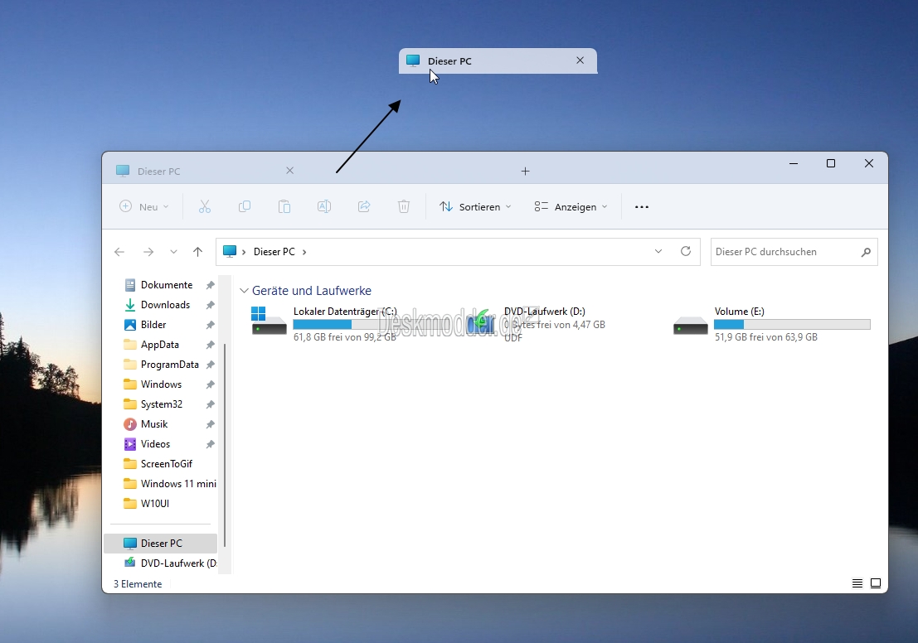Open the See more three-dots menu
The width and height of the screenshot is (918, 643).
click(x=642, y=206)
